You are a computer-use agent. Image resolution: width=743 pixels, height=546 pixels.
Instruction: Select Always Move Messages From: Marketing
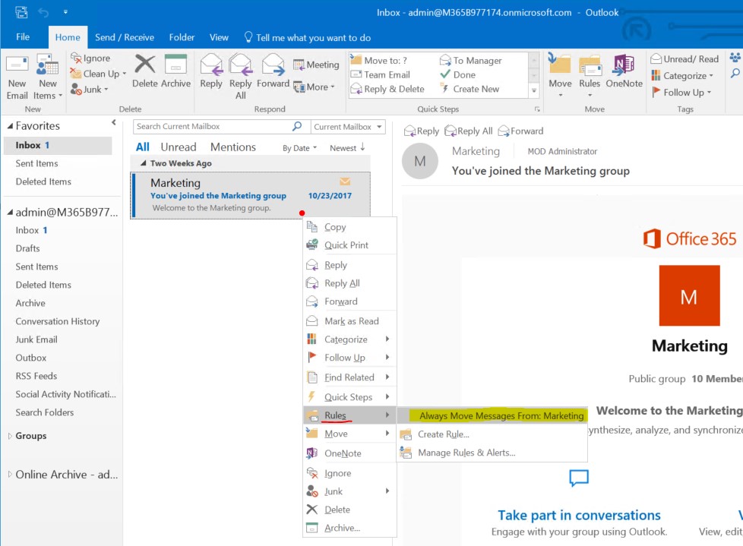pos(492,416)
